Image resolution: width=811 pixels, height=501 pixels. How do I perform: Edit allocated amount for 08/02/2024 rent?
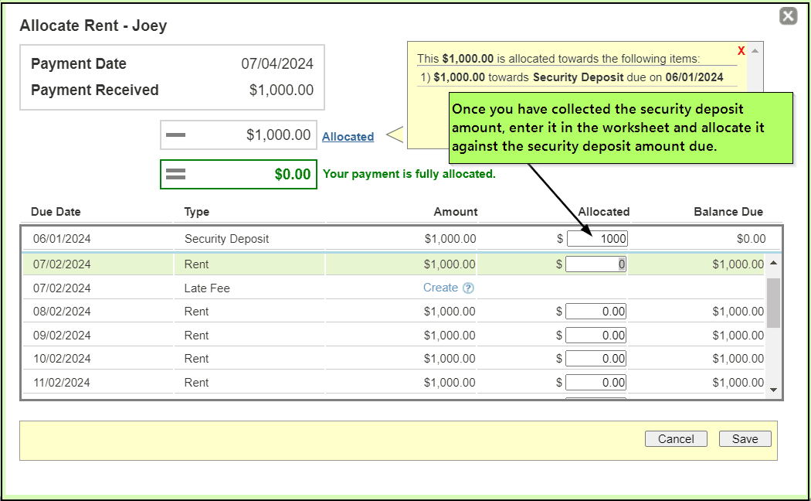pyautogui.click(x=596, y=312)
